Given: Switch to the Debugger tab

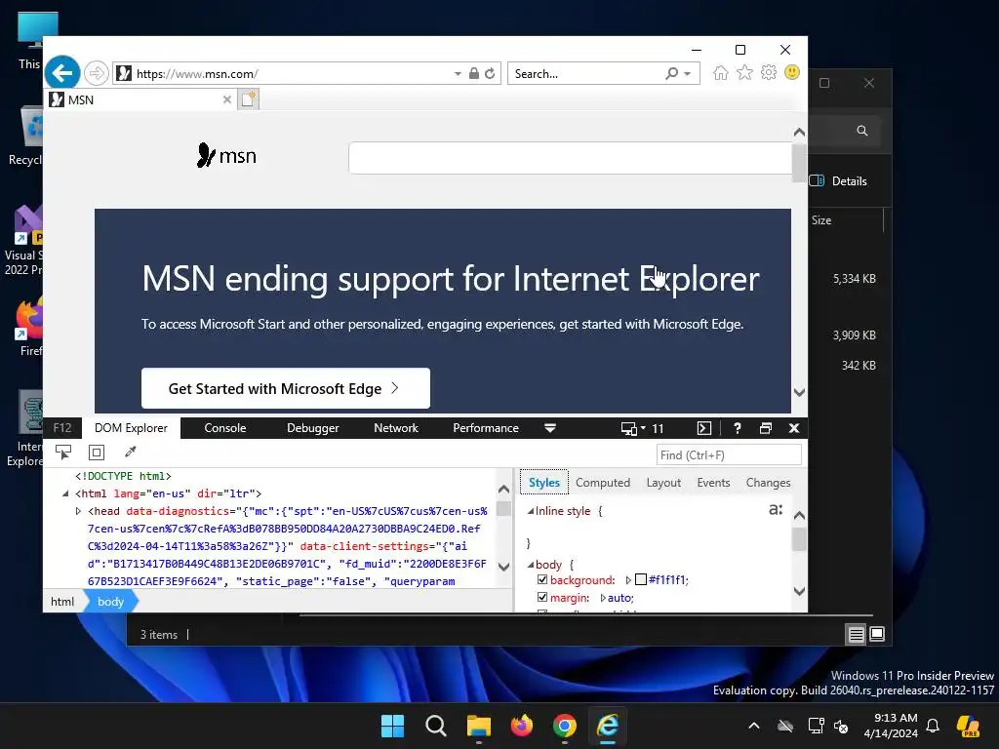Looking at the screenshot, I should 313,428.
